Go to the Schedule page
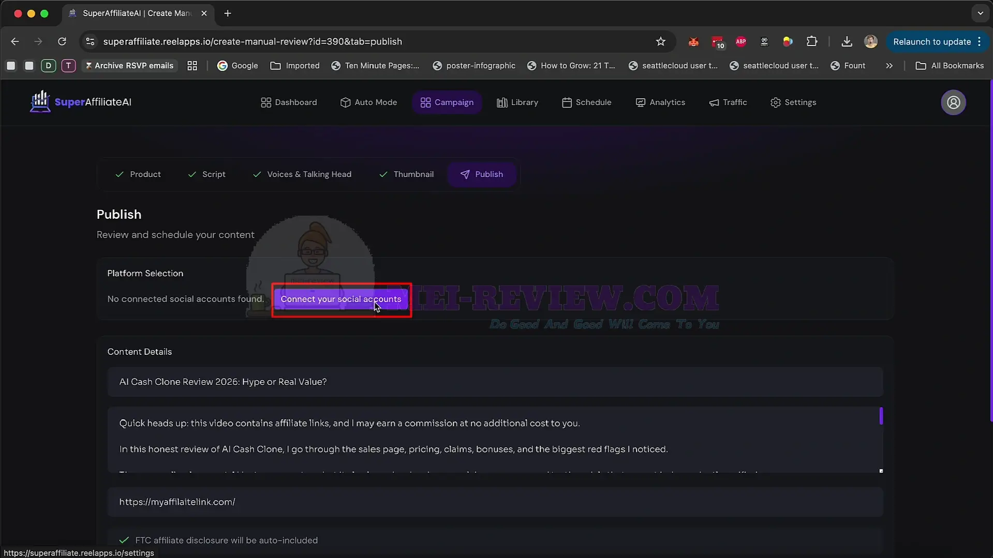 point(586,102)
